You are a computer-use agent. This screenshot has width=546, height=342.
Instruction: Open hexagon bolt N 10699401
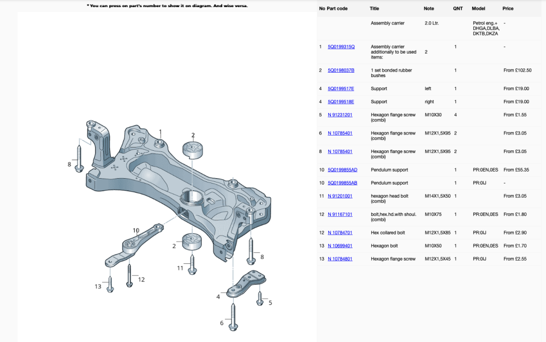click(x=340, y=245)
